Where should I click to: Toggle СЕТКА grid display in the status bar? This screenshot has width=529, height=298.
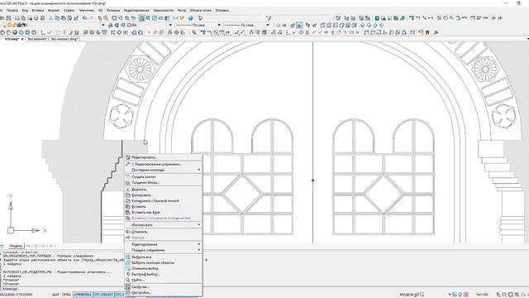(66, 295)
